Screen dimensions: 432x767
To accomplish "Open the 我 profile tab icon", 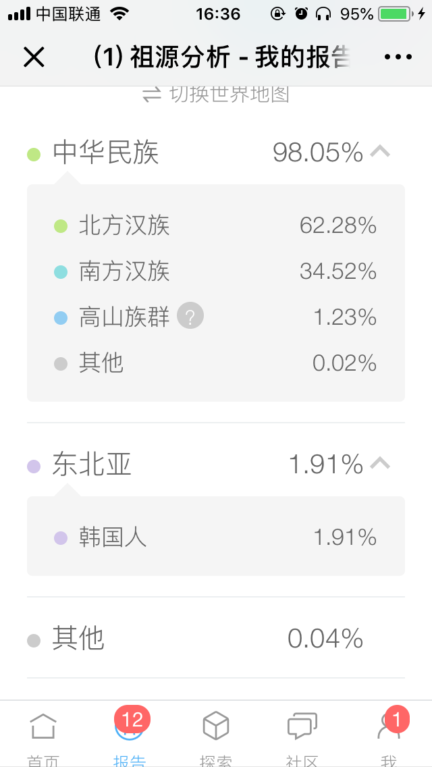I will click(389, 726).
